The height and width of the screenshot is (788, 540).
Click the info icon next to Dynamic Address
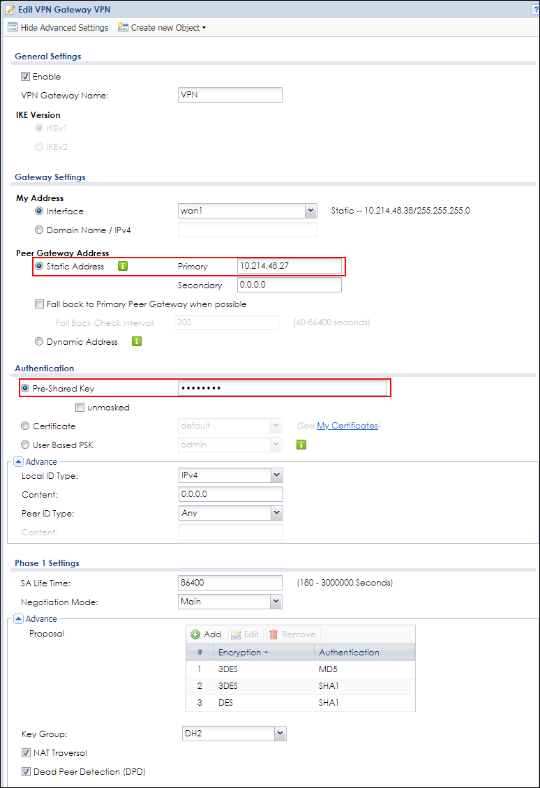coord(137,341)
